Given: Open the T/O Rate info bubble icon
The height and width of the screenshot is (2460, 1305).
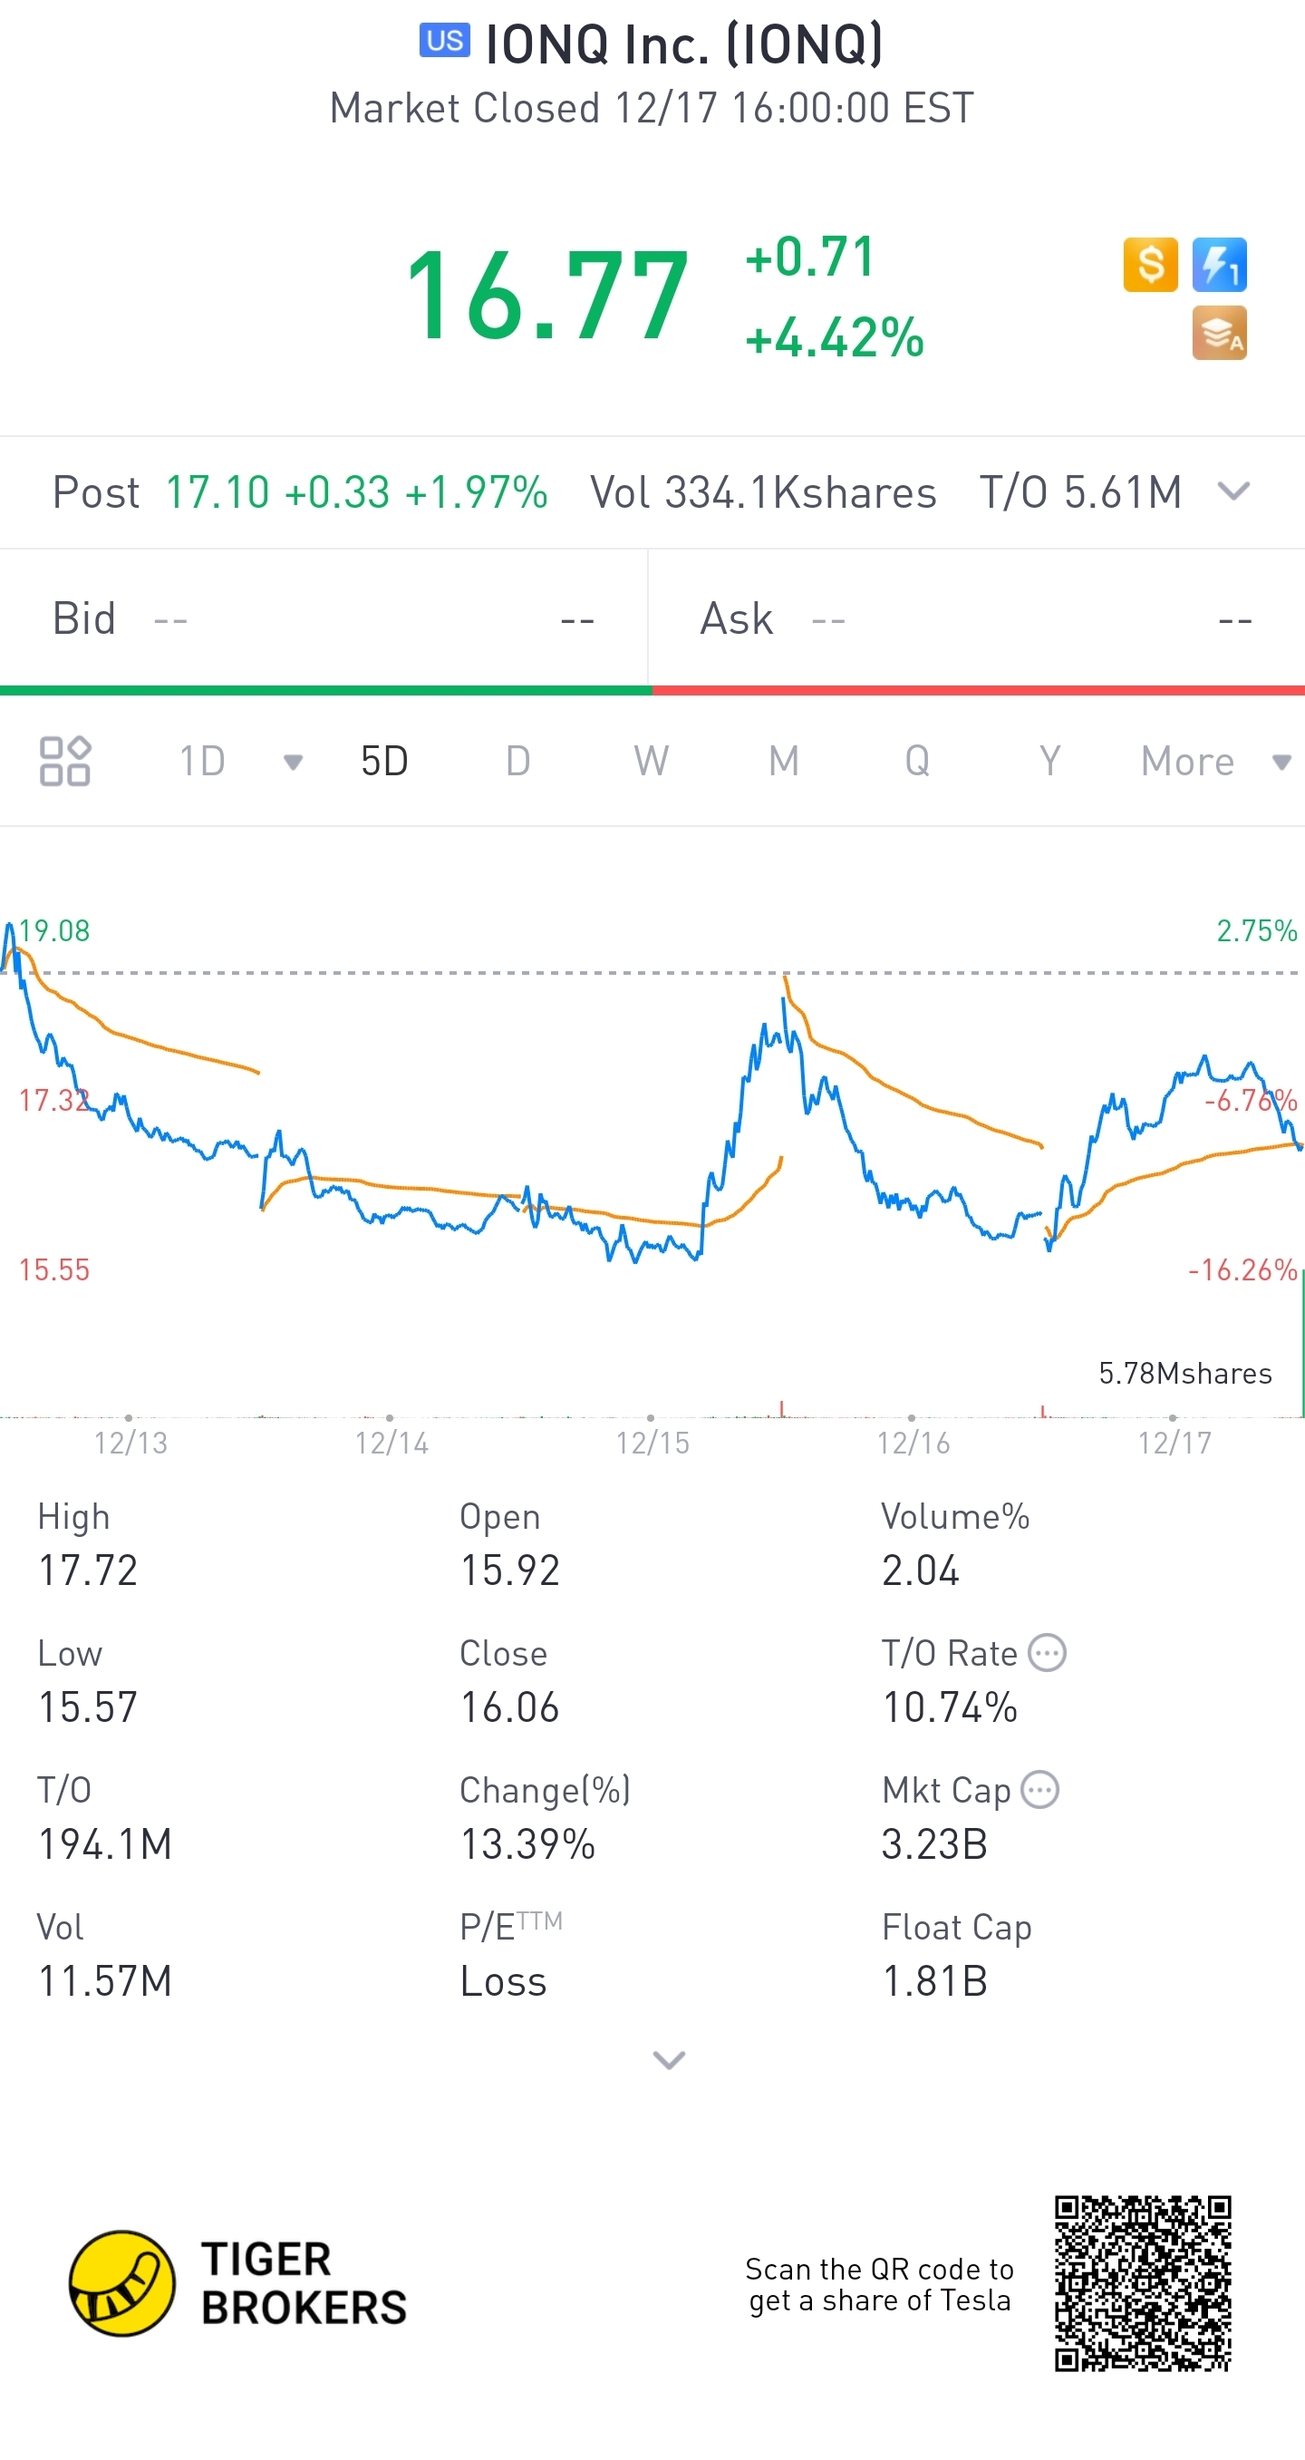Looking at the screenshot, I should coord(1048,1653).
